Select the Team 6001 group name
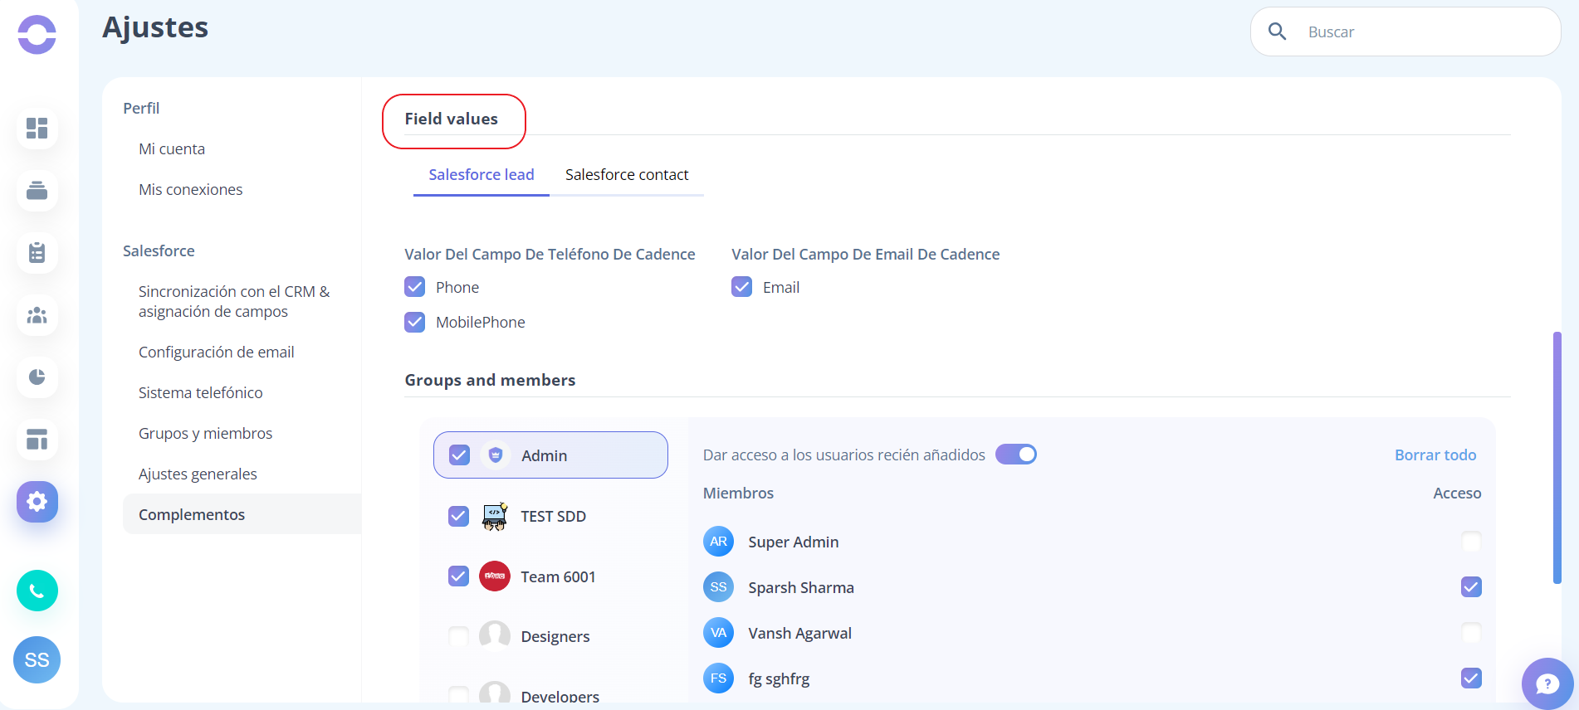1579x710 pixels. tap(558, 576)
